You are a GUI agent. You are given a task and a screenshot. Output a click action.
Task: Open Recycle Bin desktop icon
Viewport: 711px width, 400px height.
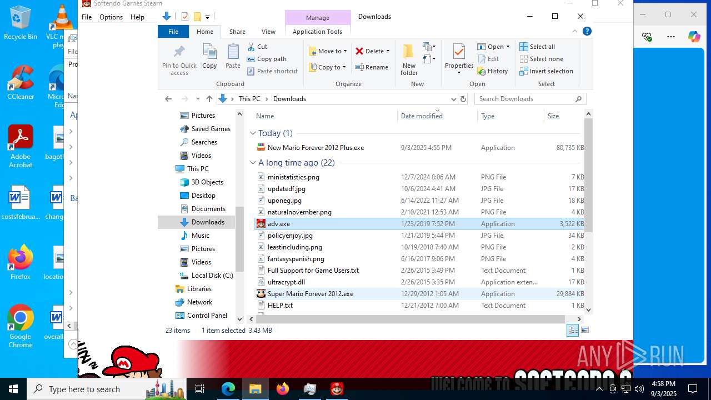(21, 23)
